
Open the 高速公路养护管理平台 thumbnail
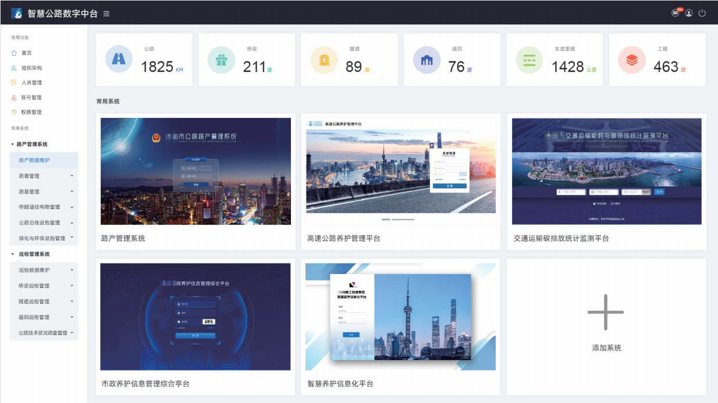tap(400, 171)
